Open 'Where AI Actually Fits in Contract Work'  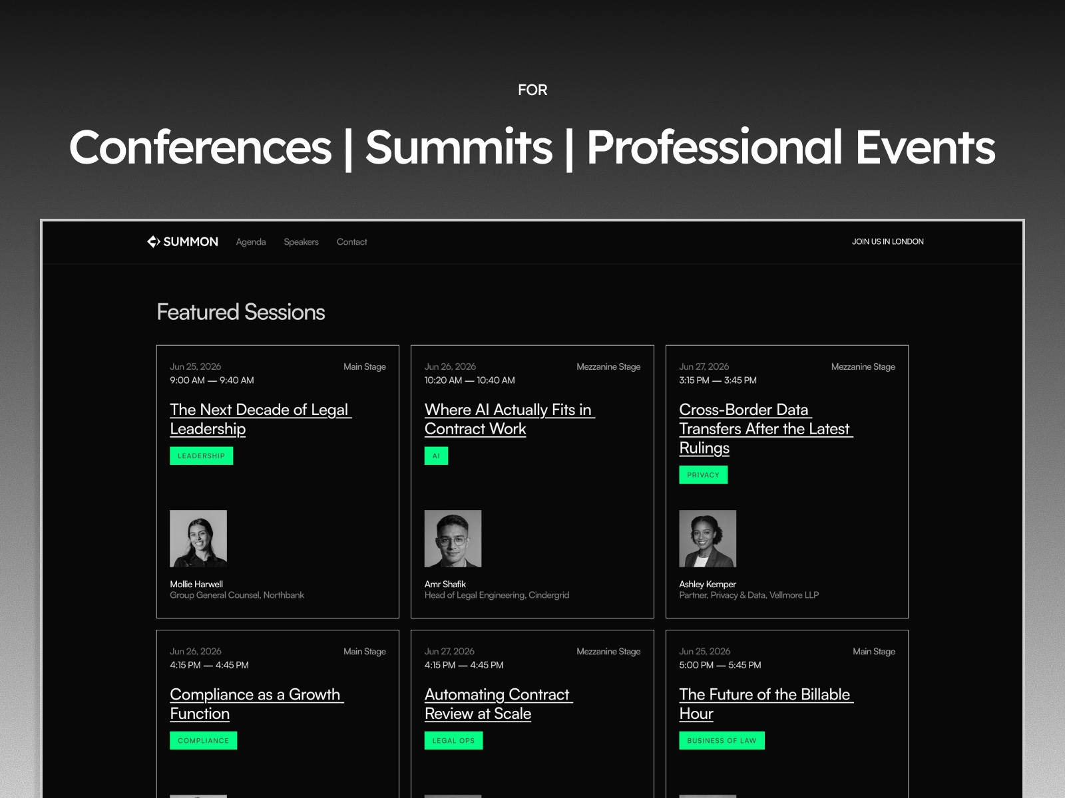[x=509, y=419]
